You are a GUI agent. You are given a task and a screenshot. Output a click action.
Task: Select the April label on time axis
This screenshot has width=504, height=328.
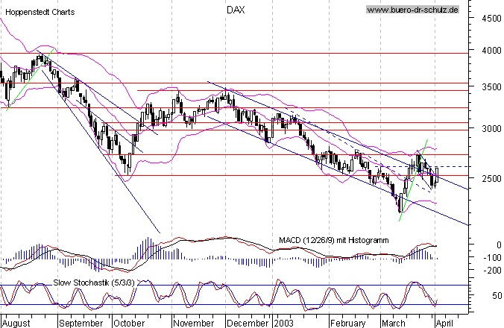[x=444, y=323]
